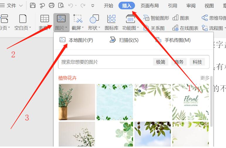Screen dimensions: 226x148
Task: Expand the 空白页 dropdown arrow
Action: [30, 27]
